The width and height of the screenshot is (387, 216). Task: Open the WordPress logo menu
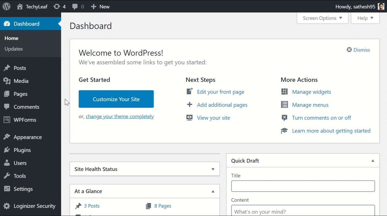pos(7,6)
